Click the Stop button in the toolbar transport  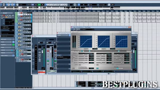pyautogui.click(x=36, y=5)
